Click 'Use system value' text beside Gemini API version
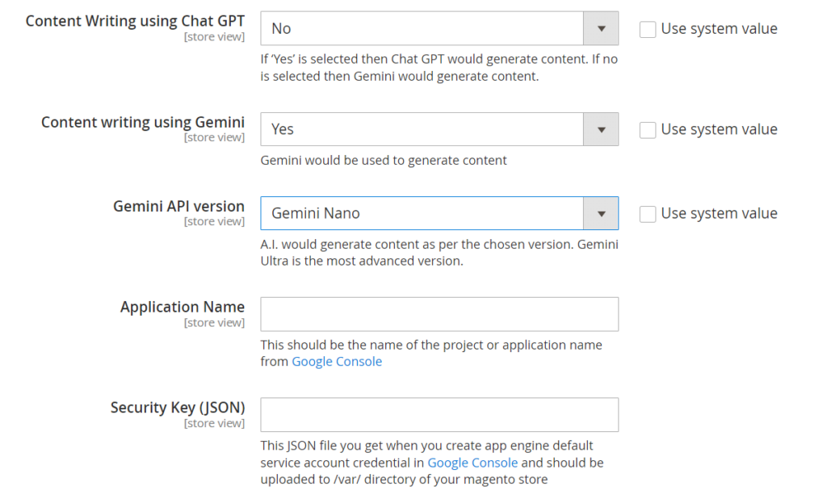827x503 pixels. click(719, 213)
